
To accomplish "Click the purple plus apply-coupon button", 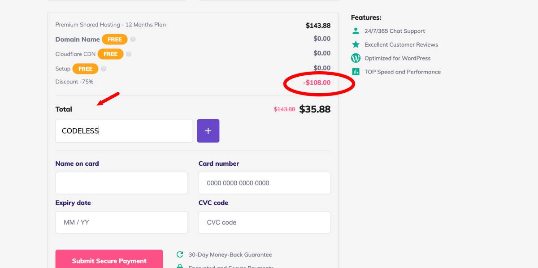I will tap(208, 131).
